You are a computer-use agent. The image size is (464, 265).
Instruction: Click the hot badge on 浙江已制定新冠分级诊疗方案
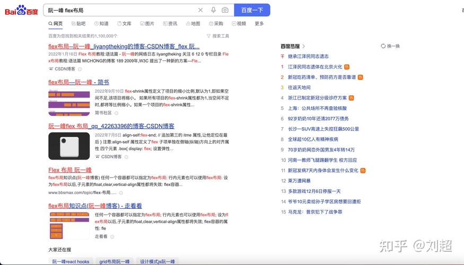[351, 98]
